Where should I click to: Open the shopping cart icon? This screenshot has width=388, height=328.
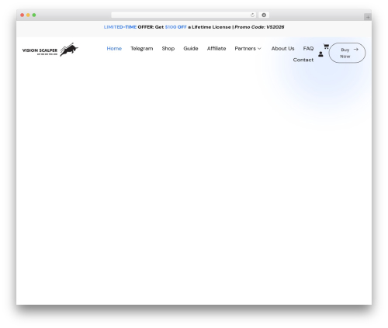tap(326, 47)
